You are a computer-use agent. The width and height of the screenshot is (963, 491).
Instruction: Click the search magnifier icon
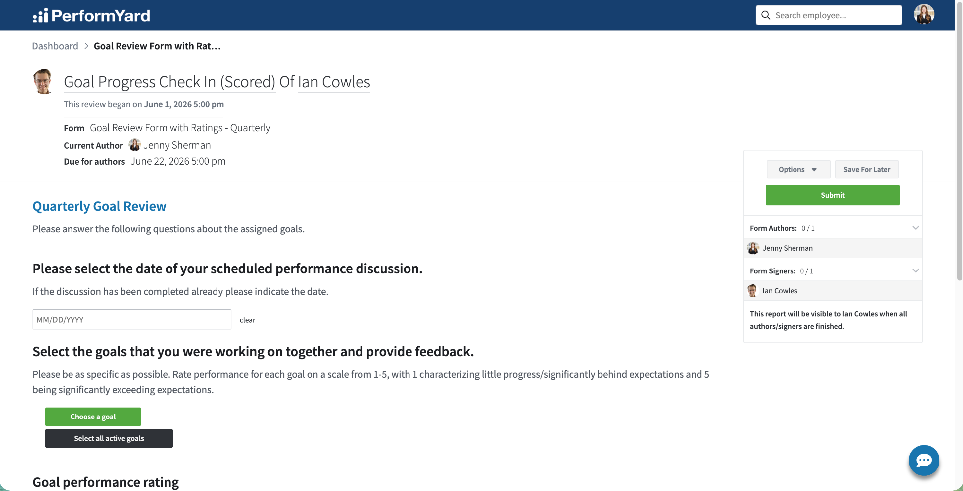pyautogui.click(x=766, y=15)
